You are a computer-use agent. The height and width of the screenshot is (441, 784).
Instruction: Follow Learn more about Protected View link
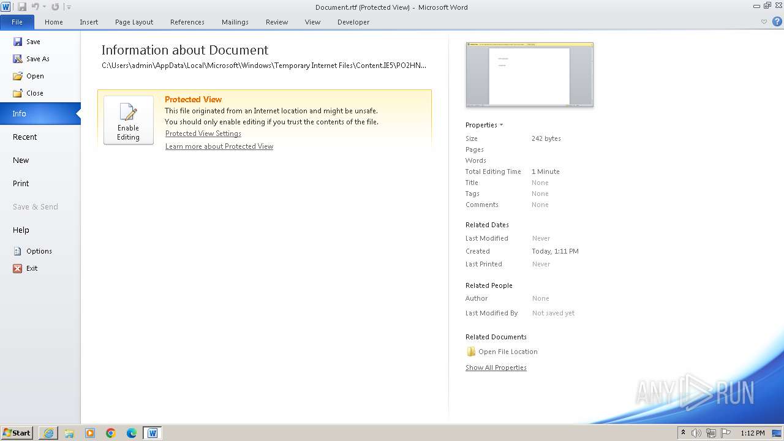219,146
